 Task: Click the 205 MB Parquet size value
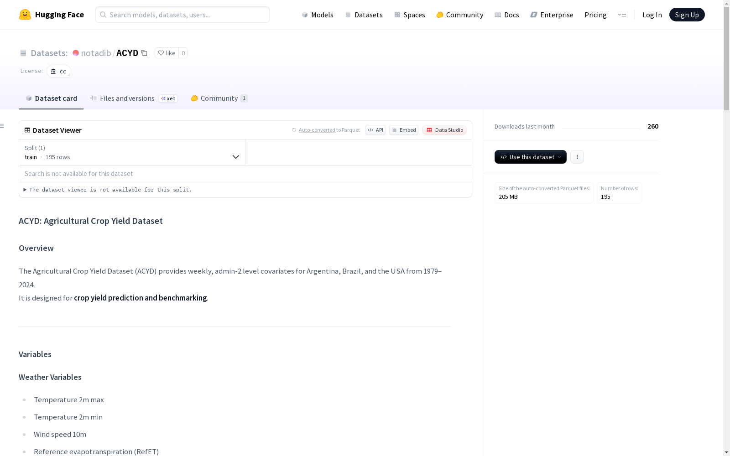tap(508, 197)
